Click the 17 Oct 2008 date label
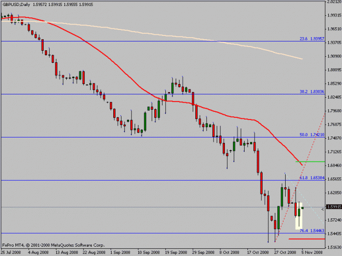The height and width of the screenshot is (256, 342). pos(258,252)
